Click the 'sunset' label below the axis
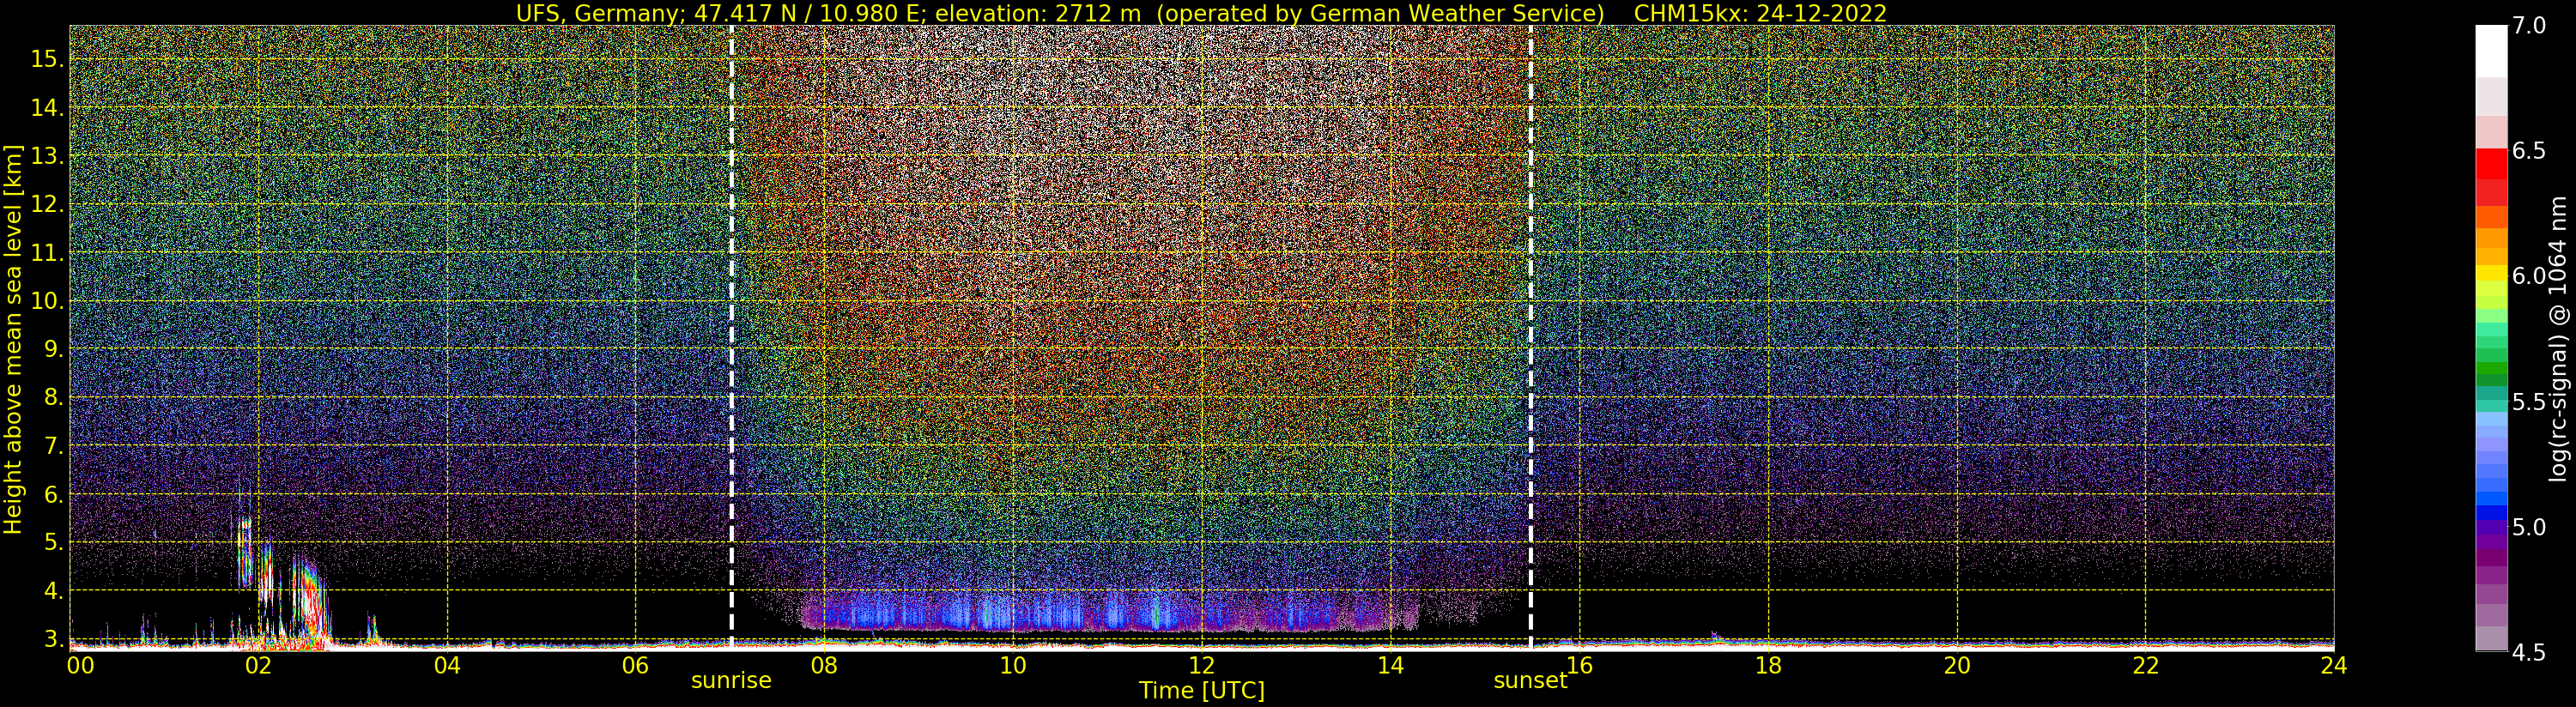Screen dimensions: 2576x707 pos(1530,681)
